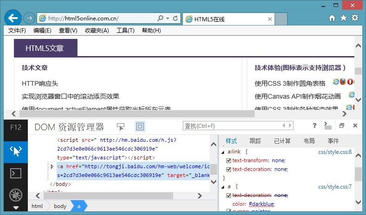Click page horizontal scrollbar right arrow

pos(344,114)
